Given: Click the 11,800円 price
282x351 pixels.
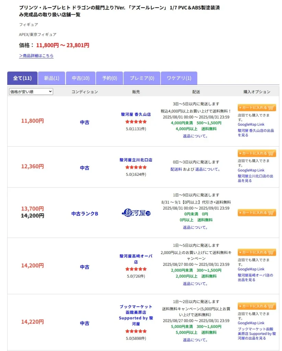Looking at the screenshot, I should click(33, 121).
